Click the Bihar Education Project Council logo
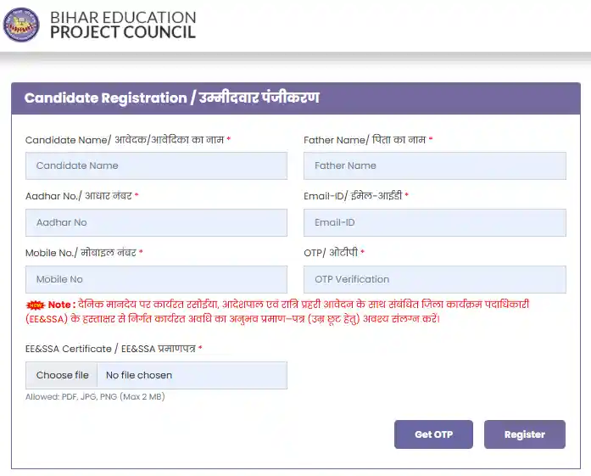 (22, 24)
